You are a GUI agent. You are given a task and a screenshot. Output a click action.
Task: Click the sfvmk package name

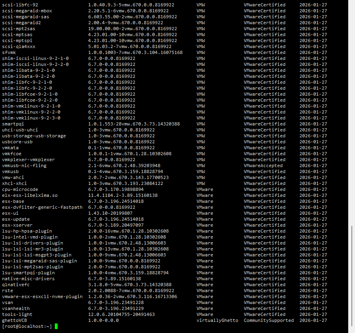coord(9,52)
